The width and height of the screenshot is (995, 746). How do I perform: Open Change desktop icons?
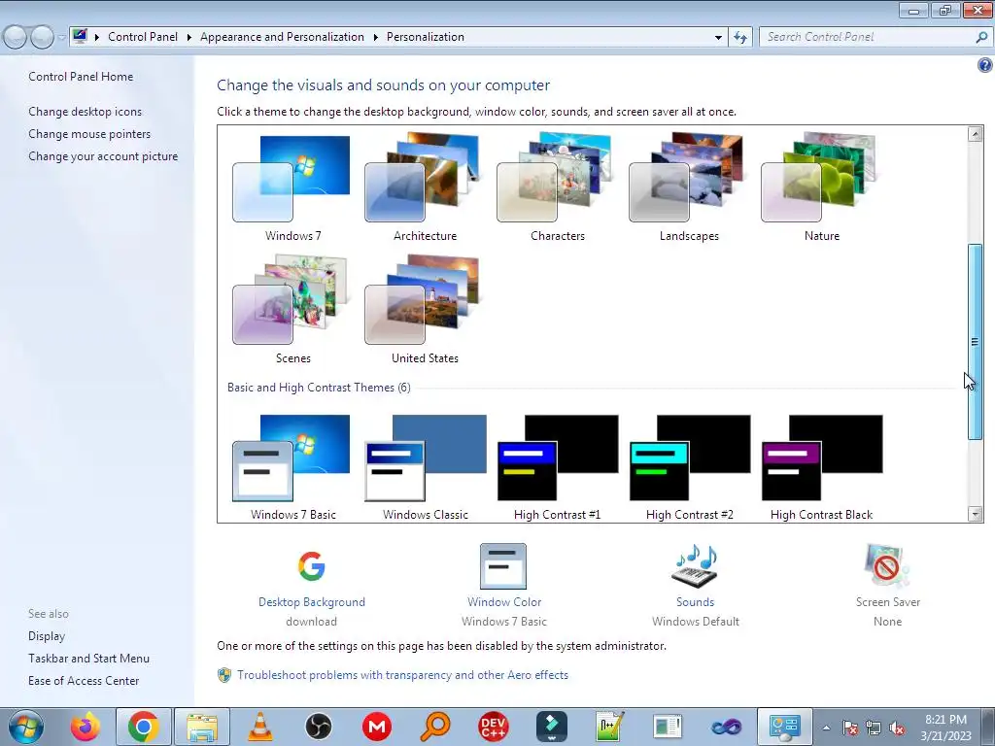[86, 112]
